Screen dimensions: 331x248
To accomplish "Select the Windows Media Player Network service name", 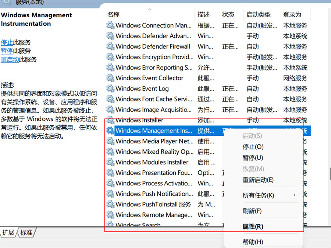I will (x=154, y=141).
